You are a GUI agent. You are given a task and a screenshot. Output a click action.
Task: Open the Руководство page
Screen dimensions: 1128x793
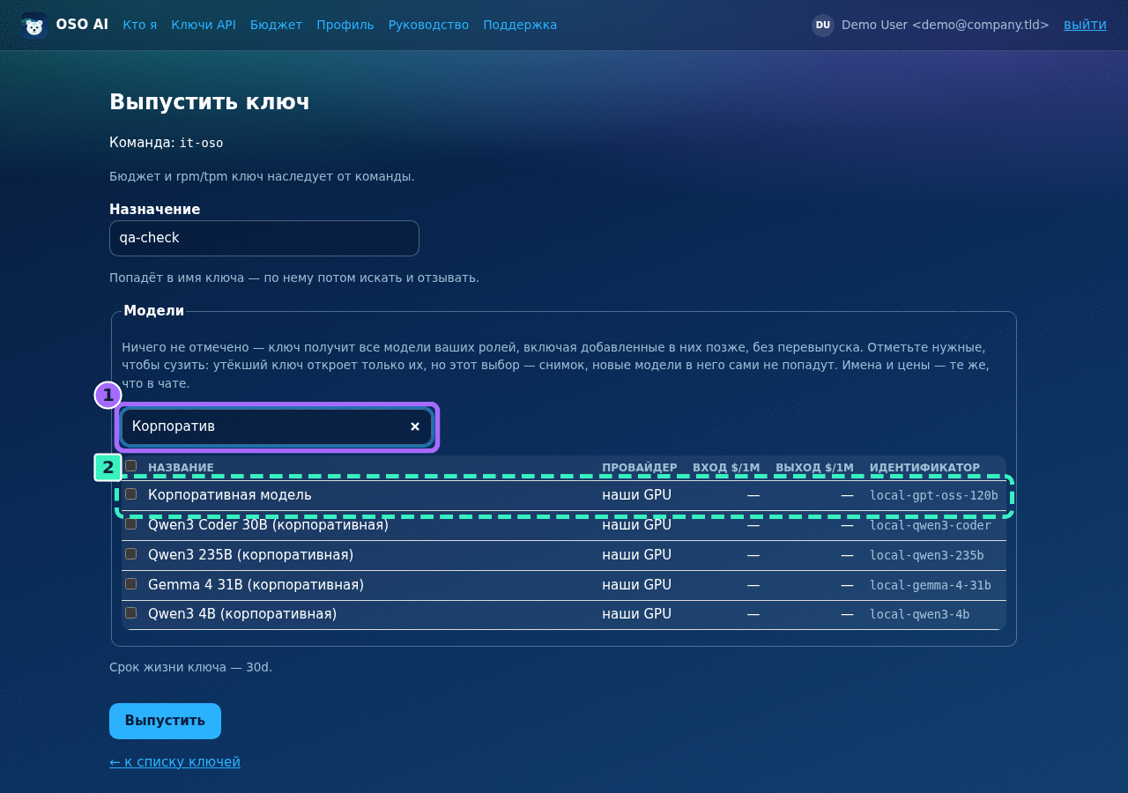point(428,25)
